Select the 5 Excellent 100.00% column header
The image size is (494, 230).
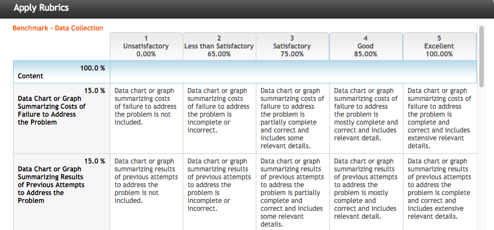439,46
